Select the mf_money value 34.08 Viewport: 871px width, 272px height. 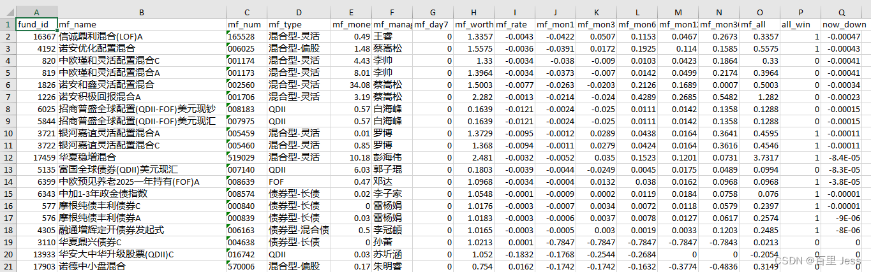(x=351, y=85)
